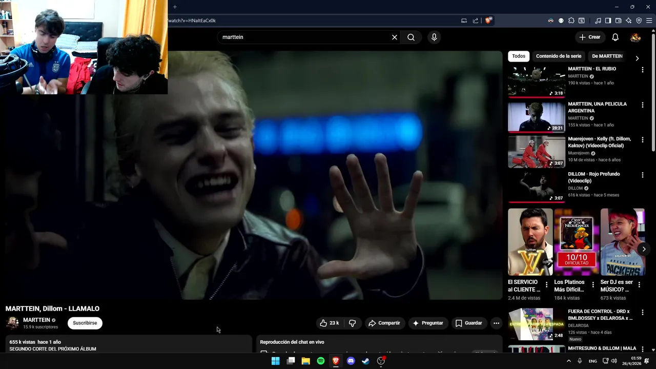
Task: Share the video via Compartir
Action: (384, 323)
